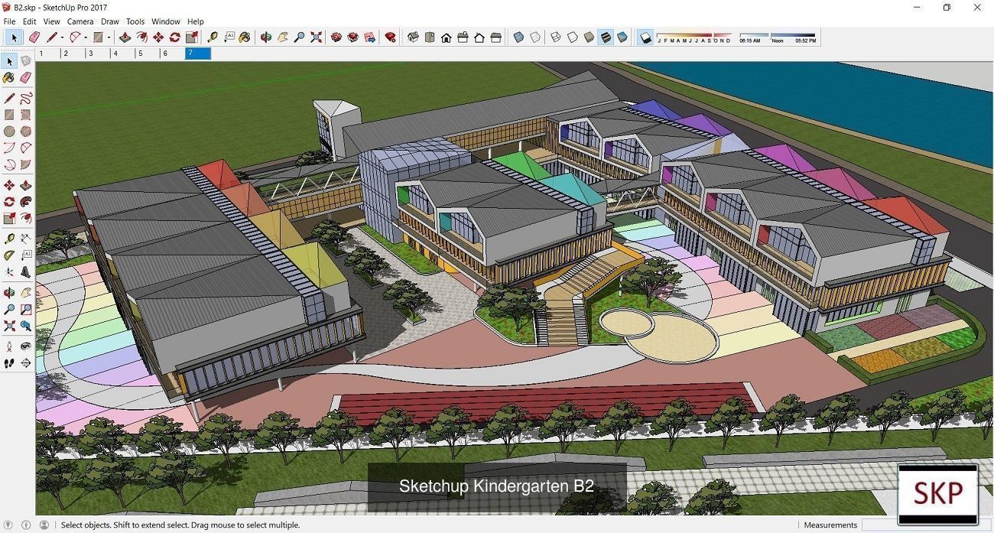994x533 pixels.
Task: Enable Hidden Line face style
Action: pos(572,37)
